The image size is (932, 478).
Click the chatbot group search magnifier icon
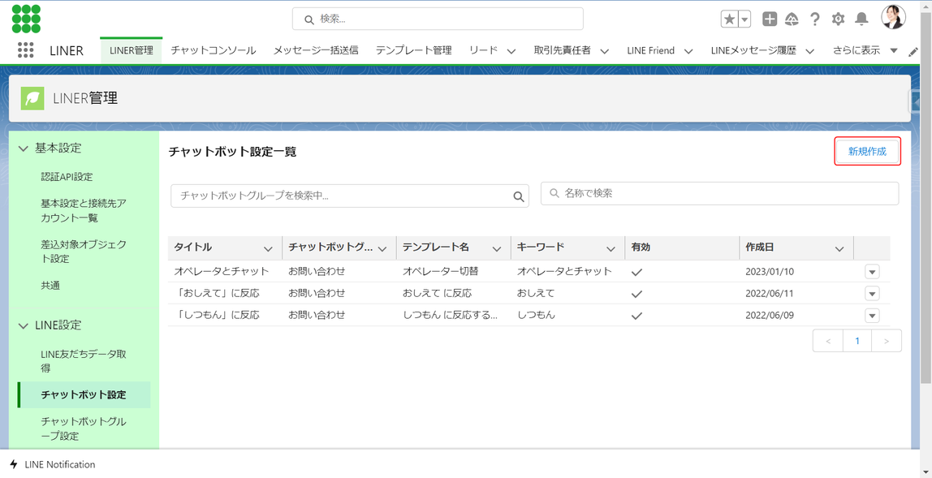518,196
